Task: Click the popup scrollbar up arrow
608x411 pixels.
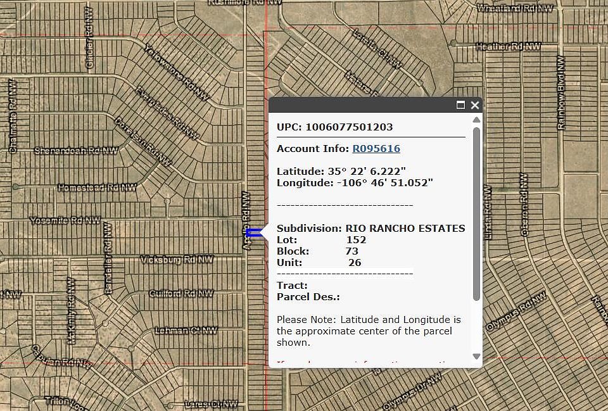Action: [476, 120]
